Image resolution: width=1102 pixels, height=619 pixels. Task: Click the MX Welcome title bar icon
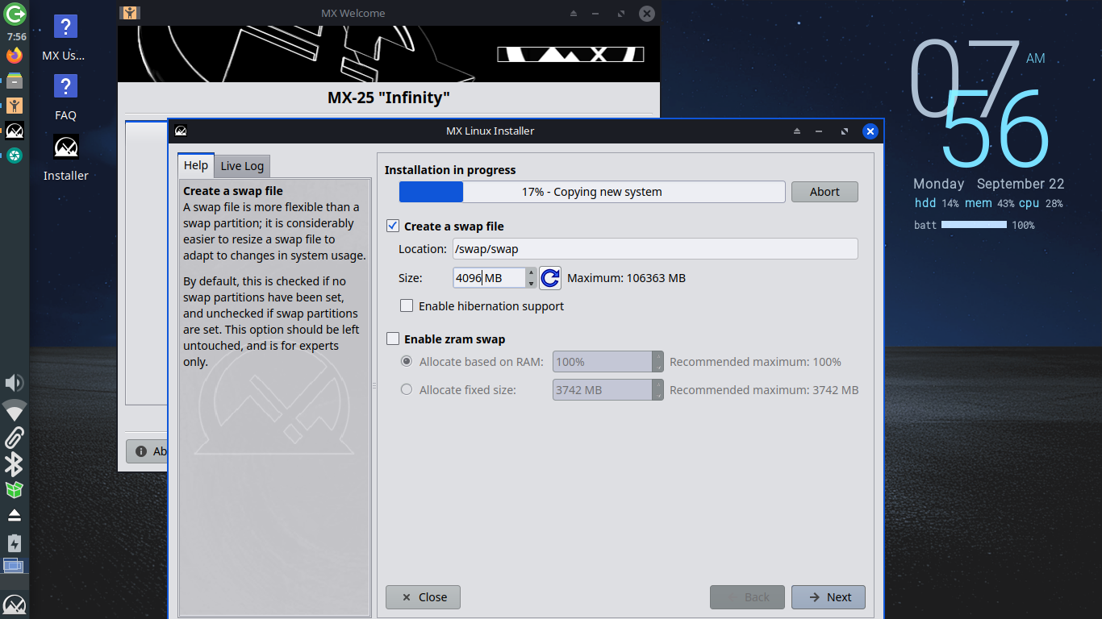click(130, 13)
